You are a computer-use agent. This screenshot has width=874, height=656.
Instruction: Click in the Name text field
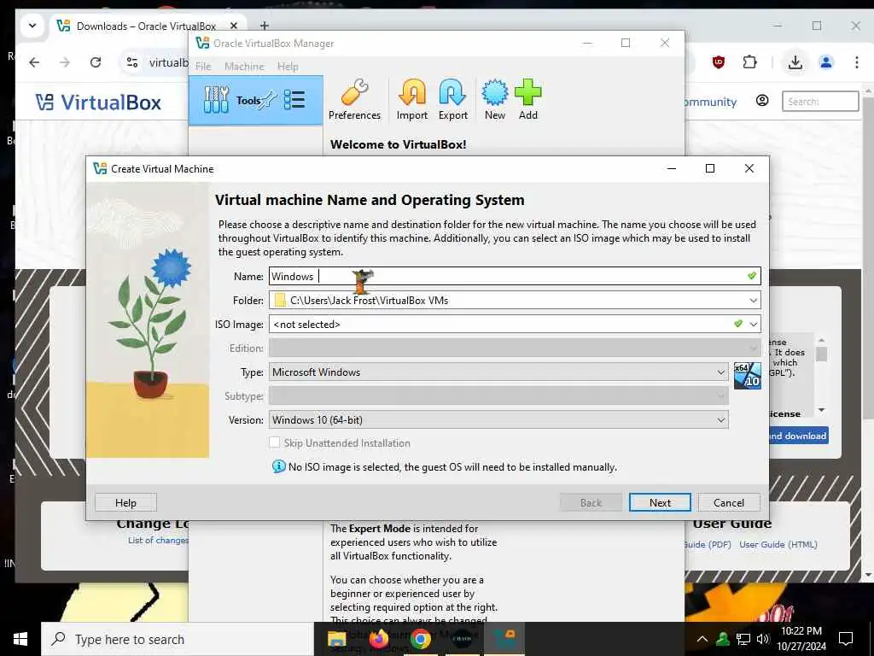coord(515,276)
